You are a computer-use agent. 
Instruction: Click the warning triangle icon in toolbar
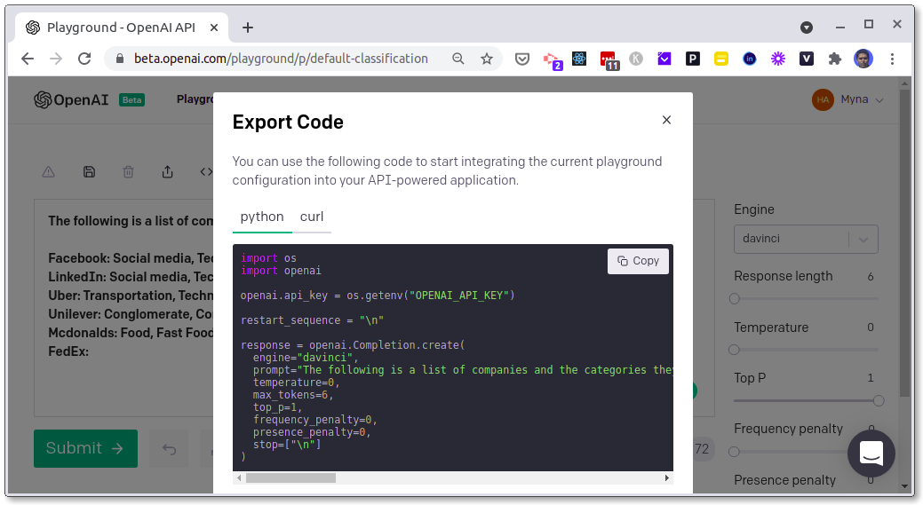pyautogui.click(x=48, y=172)
